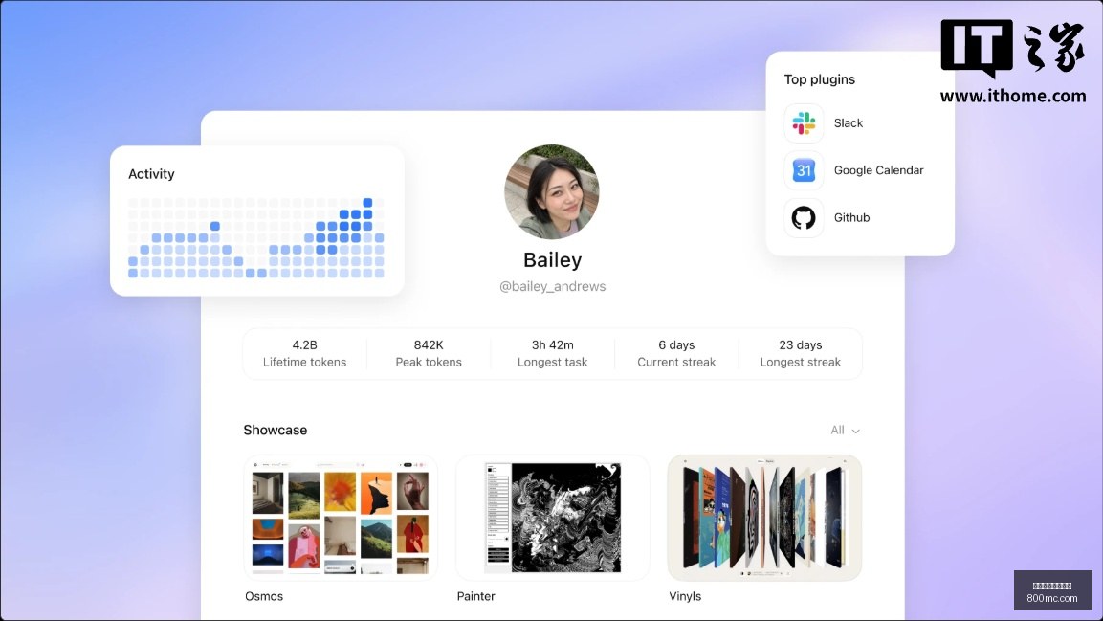Click Bailey's profile avatar photo
Image resolution: width=1103 pixels, height=621 pixels.
(x=552, y=192)
